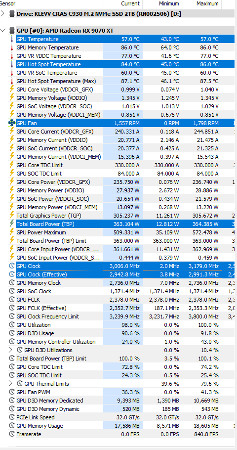
Task: Select the GPU Temperature sensor row
Action: click(x=125, y=39)
